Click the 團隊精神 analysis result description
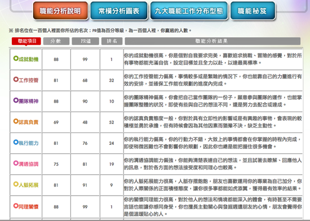 tap(212, 101)
